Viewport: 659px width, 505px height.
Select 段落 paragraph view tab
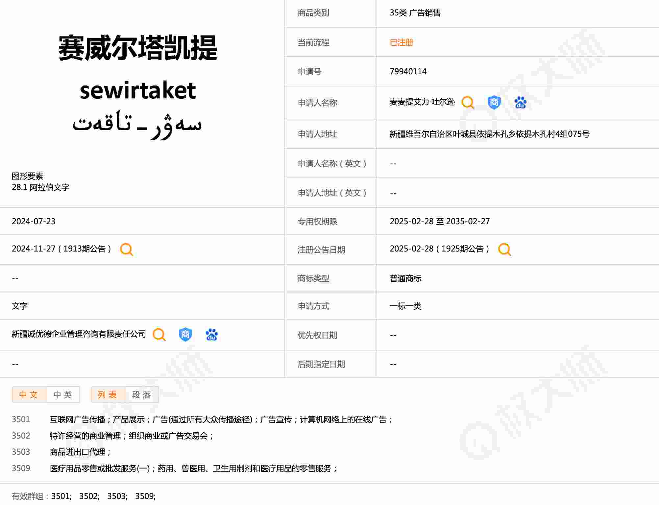click(142, 395)
